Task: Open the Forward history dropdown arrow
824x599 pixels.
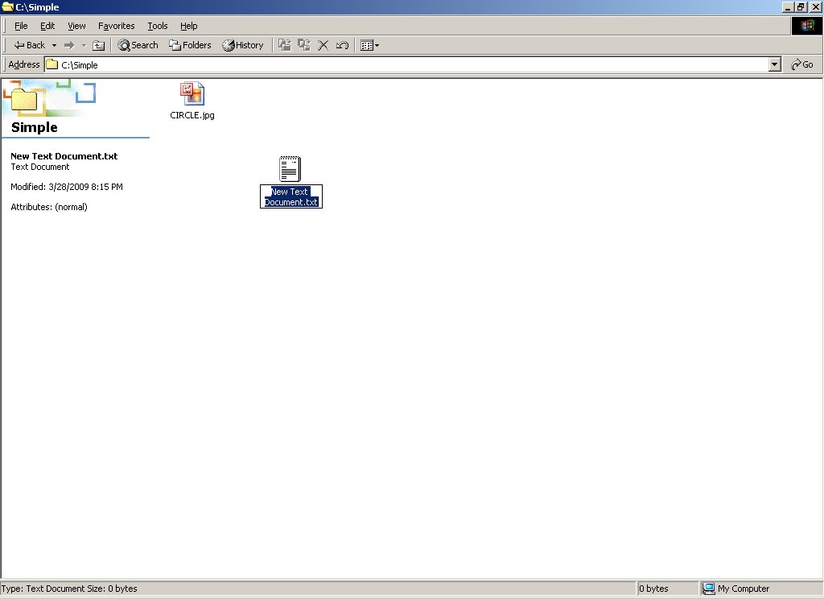Action: (x=84, y=45)
